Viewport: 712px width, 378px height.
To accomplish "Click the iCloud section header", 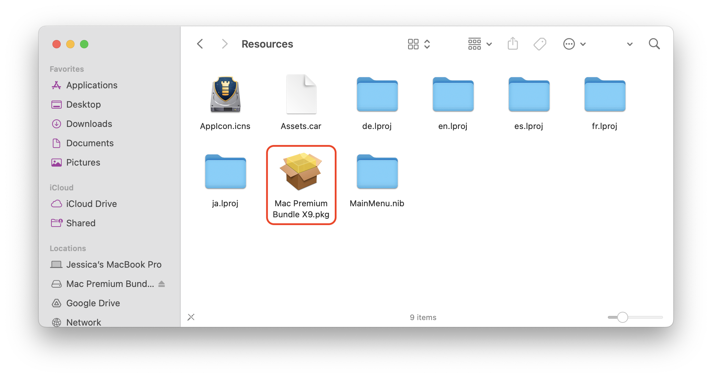I will 61,188.
